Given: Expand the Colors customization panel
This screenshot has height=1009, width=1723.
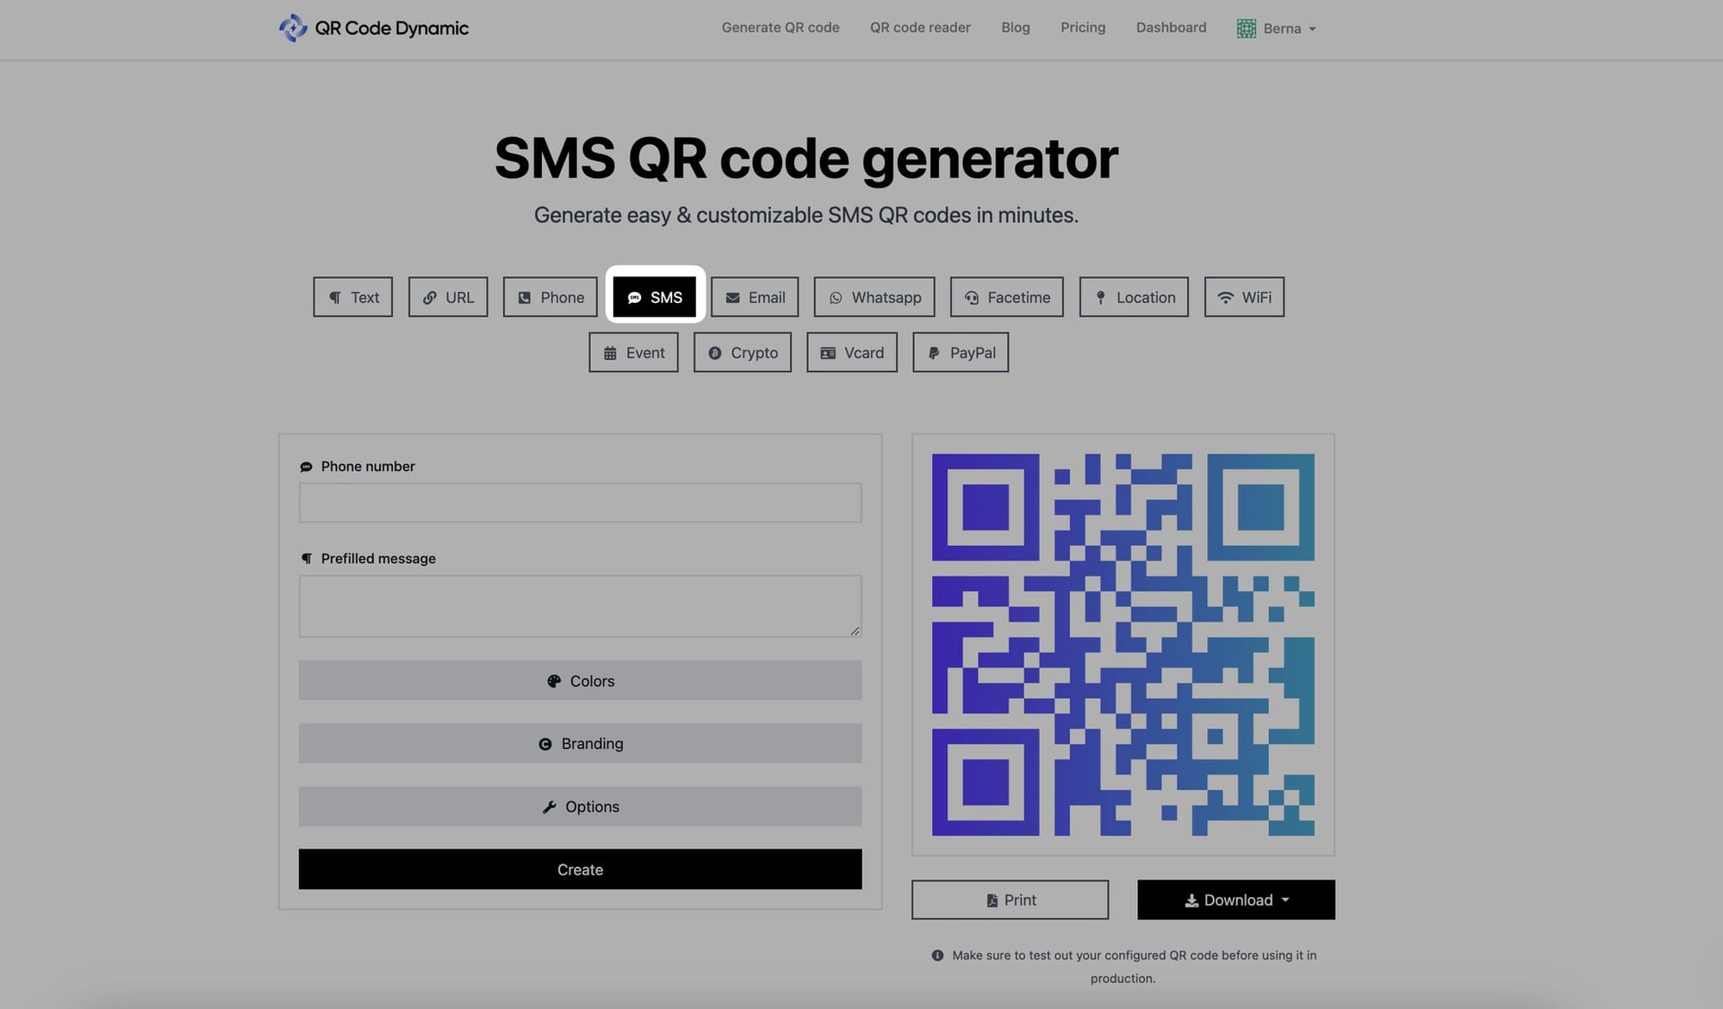Looking at the screenshot, I should coord(581,680).
